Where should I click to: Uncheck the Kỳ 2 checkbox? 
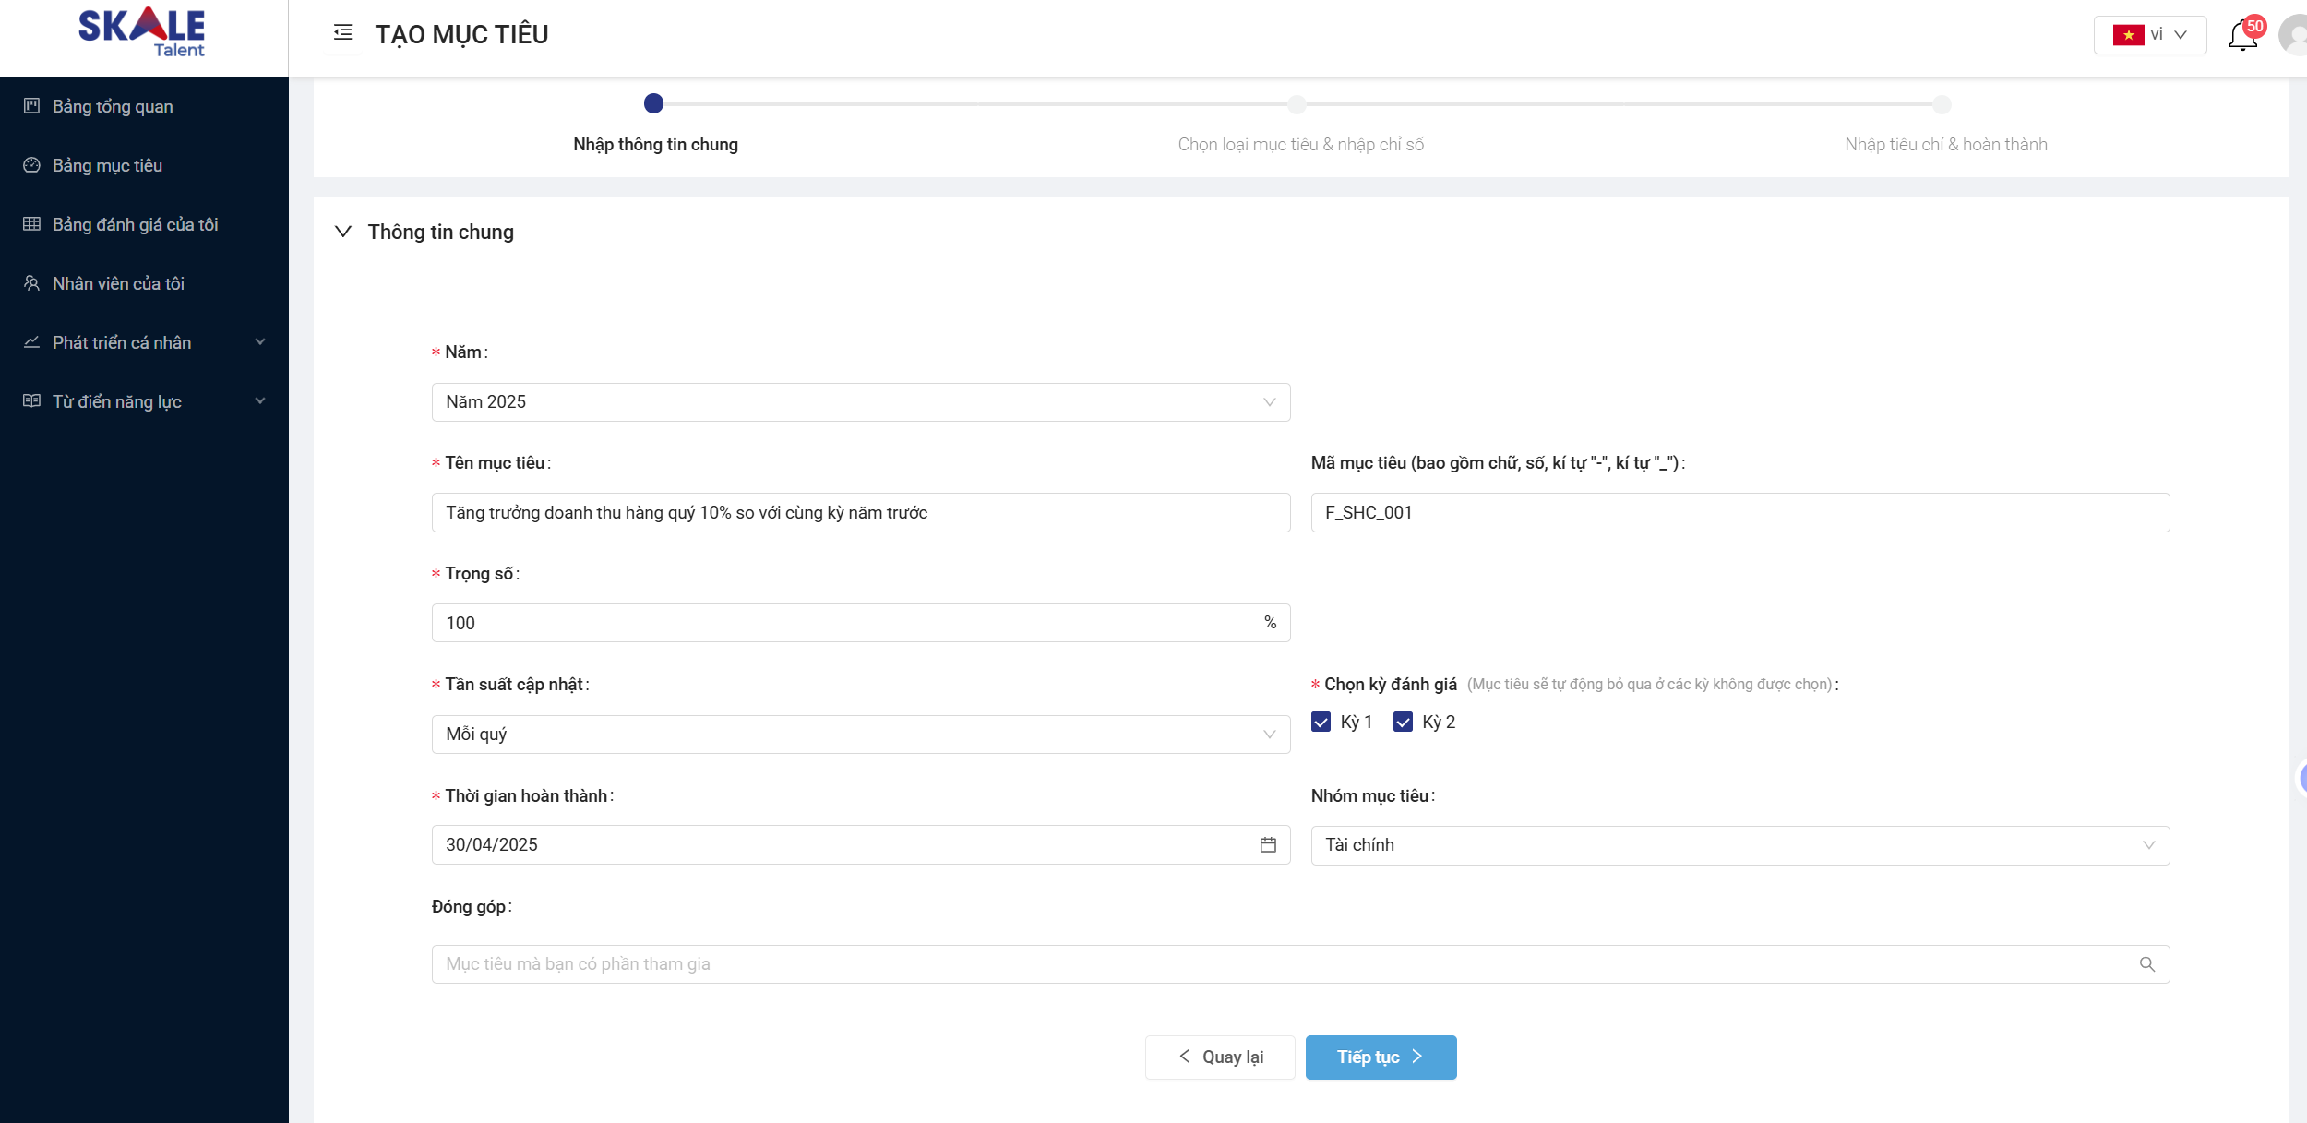pos(1403,723)
